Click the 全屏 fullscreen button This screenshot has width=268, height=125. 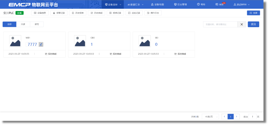[253, 13]
